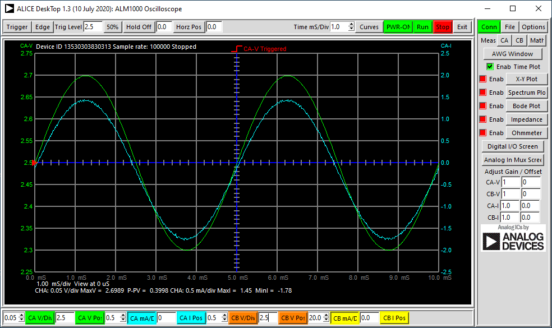The height and width of the screenshot is (328, 552).
Task: Step up the CB mA/Div value spinner
Action: [x=326, y=315]
